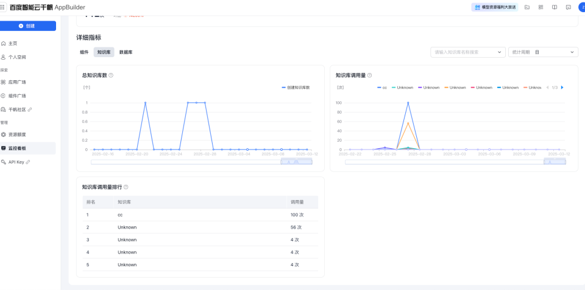Toggle the 创建知识库数 legend series
The height and width of the screenshot is (290, 585).
coord(296,88)
